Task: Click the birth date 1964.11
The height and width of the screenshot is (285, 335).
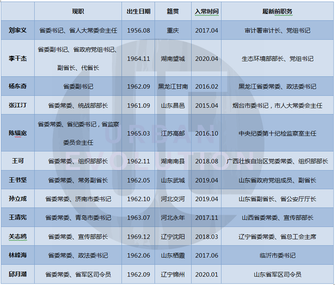Action: point(138,58)
